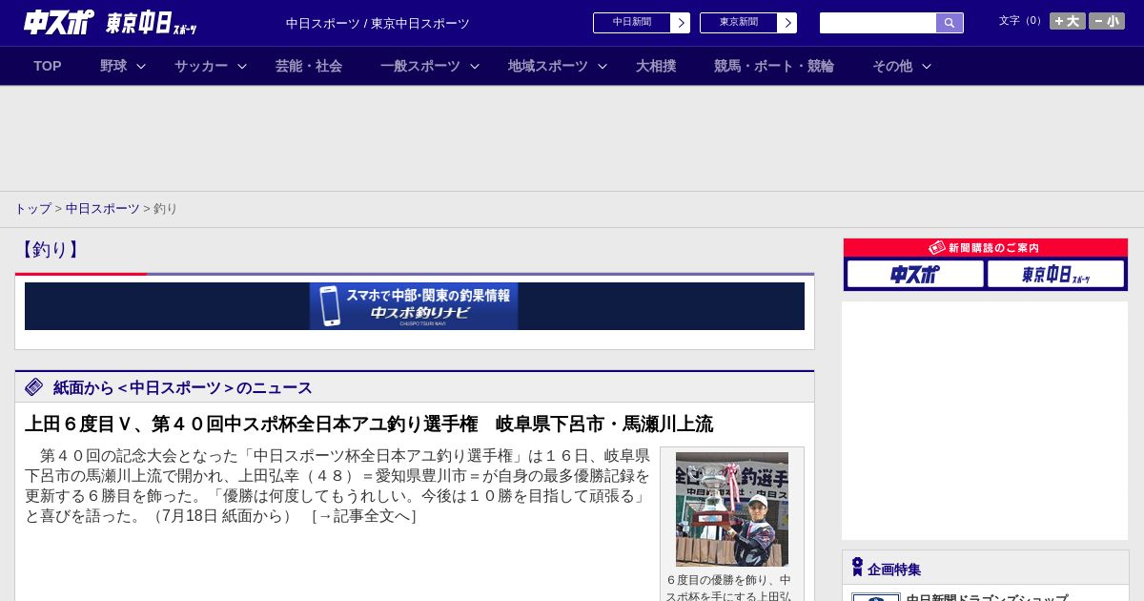Expand chevron beside サッカー
This screenshot has height=601, width=1144.
click(242, 66)
